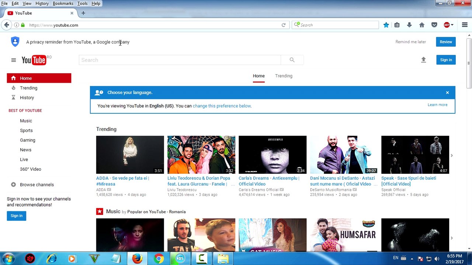The height and width of the screenshot is (265, 472).
Task: Click change this preference below link
Action: (222, 106)
